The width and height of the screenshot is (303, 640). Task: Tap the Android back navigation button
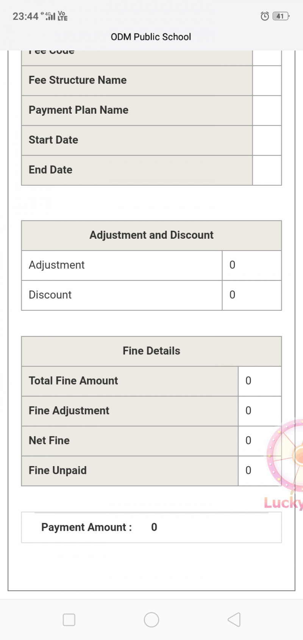[234, 620]
